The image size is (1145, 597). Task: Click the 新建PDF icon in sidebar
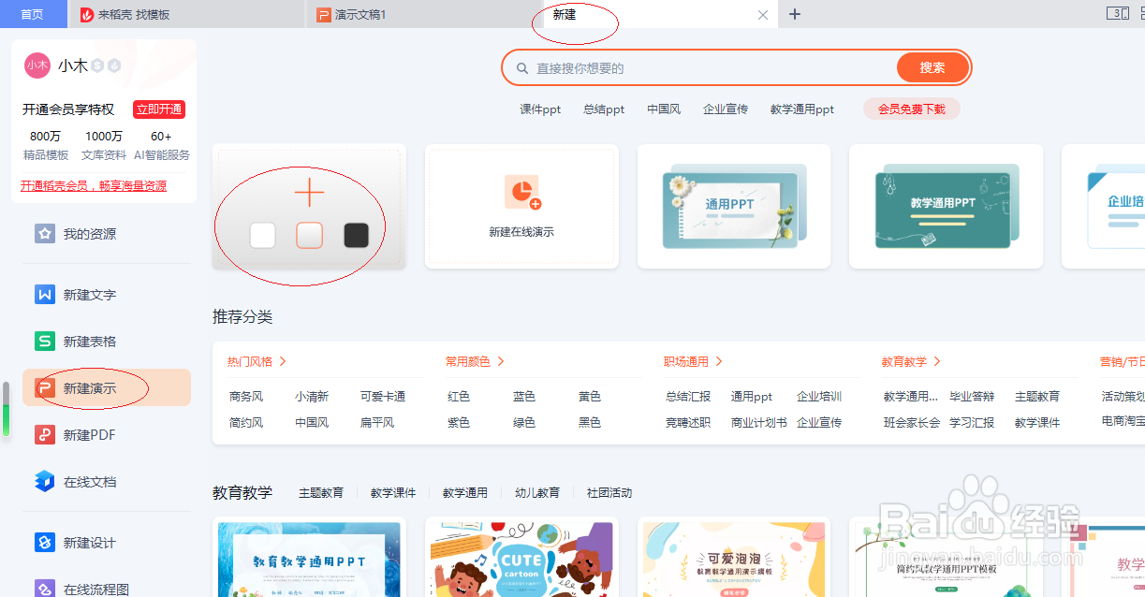tap(44, 434)
